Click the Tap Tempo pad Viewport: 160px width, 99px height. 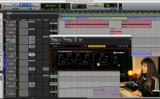98,64
